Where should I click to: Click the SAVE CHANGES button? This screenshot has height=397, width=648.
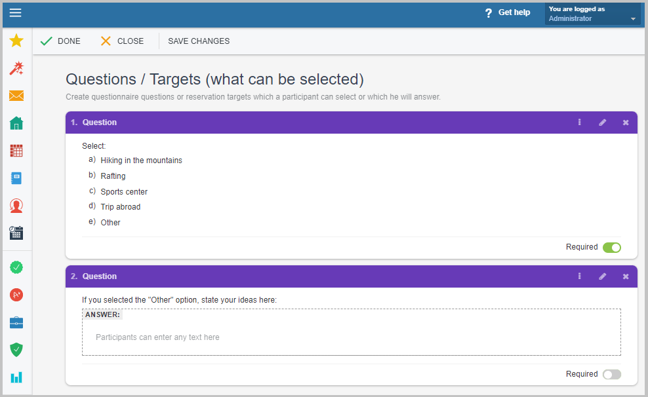click(199, 41)
